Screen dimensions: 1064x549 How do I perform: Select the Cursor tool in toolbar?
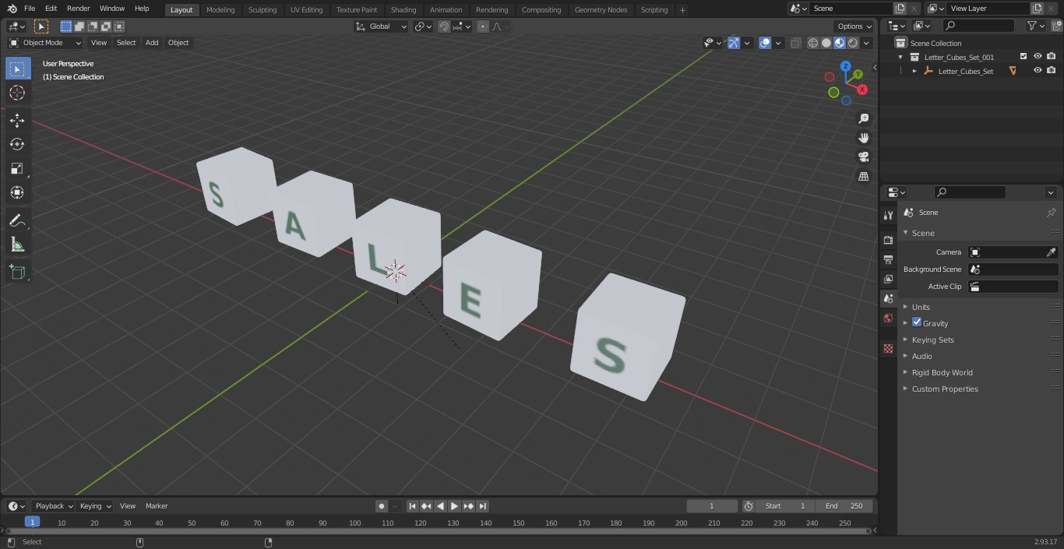pyautogui.click(x=17, y=93)
